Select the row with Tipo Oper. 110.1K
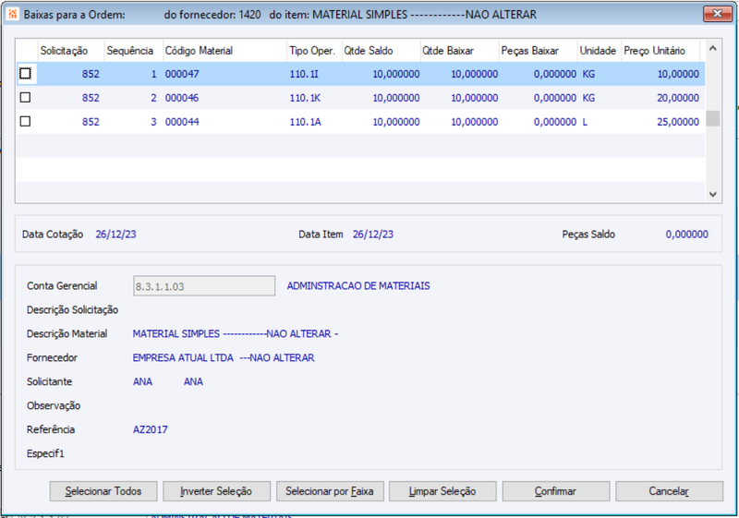This screenshot has height=518, width=739. (x=361, y=98)
